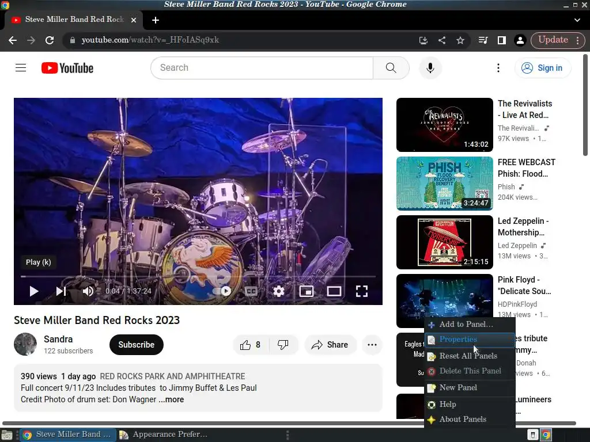Click the Chrome back arrow

[13, 40]
